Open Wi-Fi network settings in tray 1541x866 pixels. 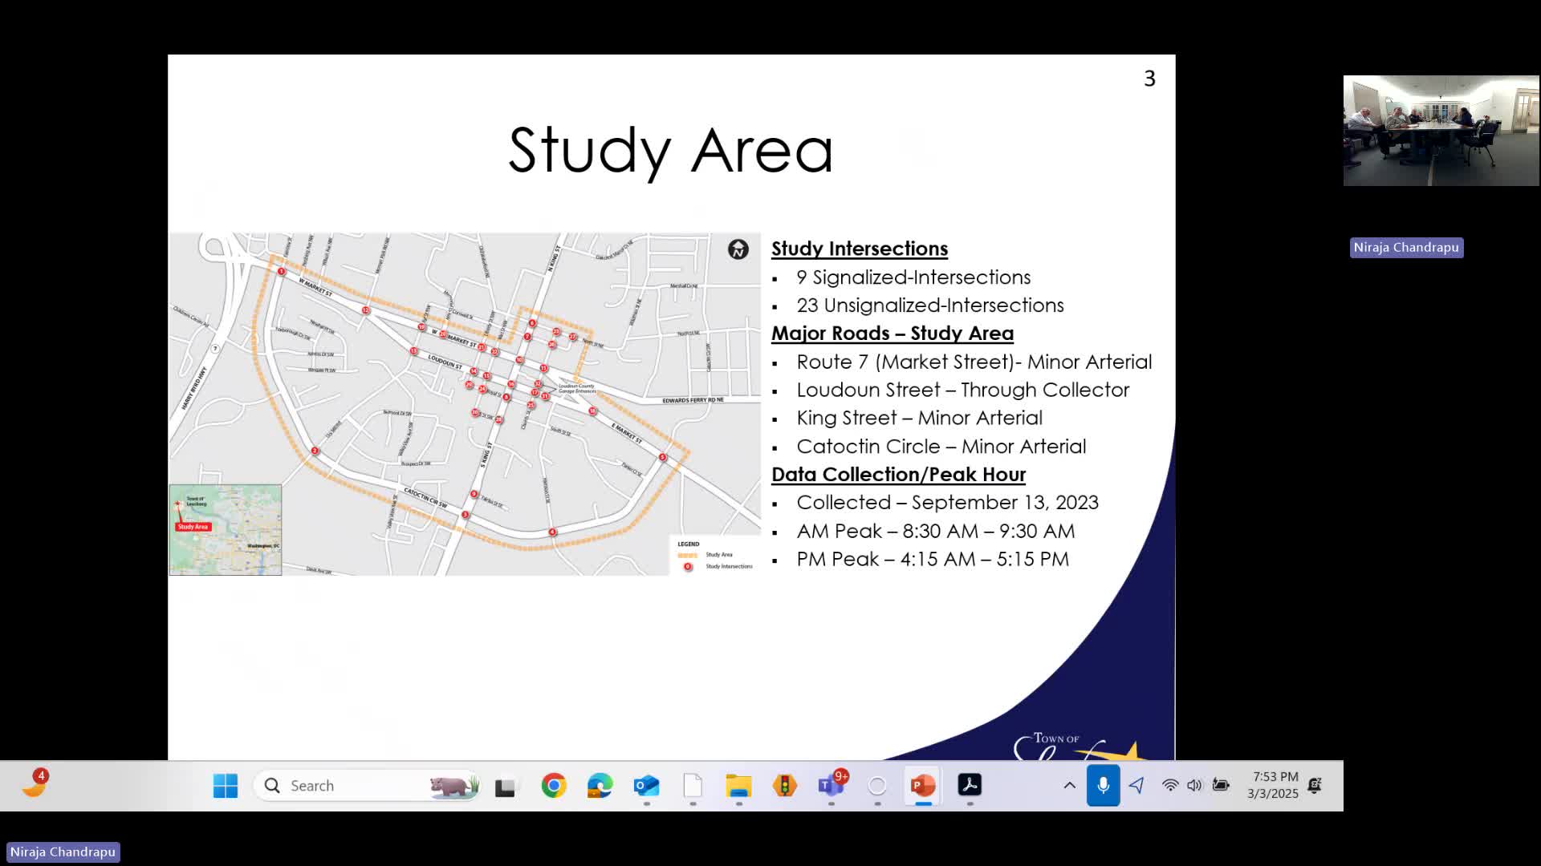[x=1170, y=786]
